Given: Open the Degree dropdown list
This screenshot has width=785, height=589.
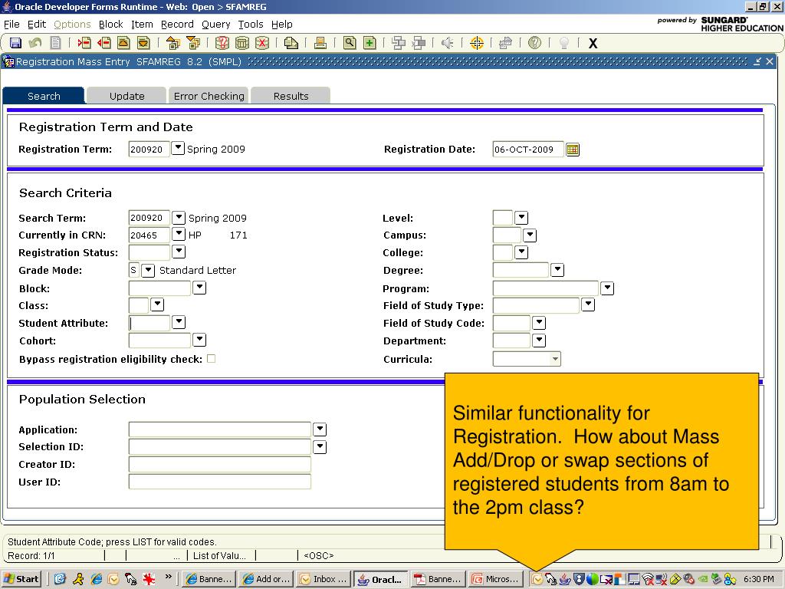Looking at the screenshot, I should point(557,270).
